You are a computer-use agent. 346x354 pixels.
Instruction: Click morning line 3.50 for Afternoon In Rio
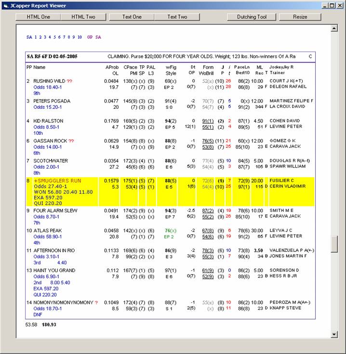click(x=258, y=250)
